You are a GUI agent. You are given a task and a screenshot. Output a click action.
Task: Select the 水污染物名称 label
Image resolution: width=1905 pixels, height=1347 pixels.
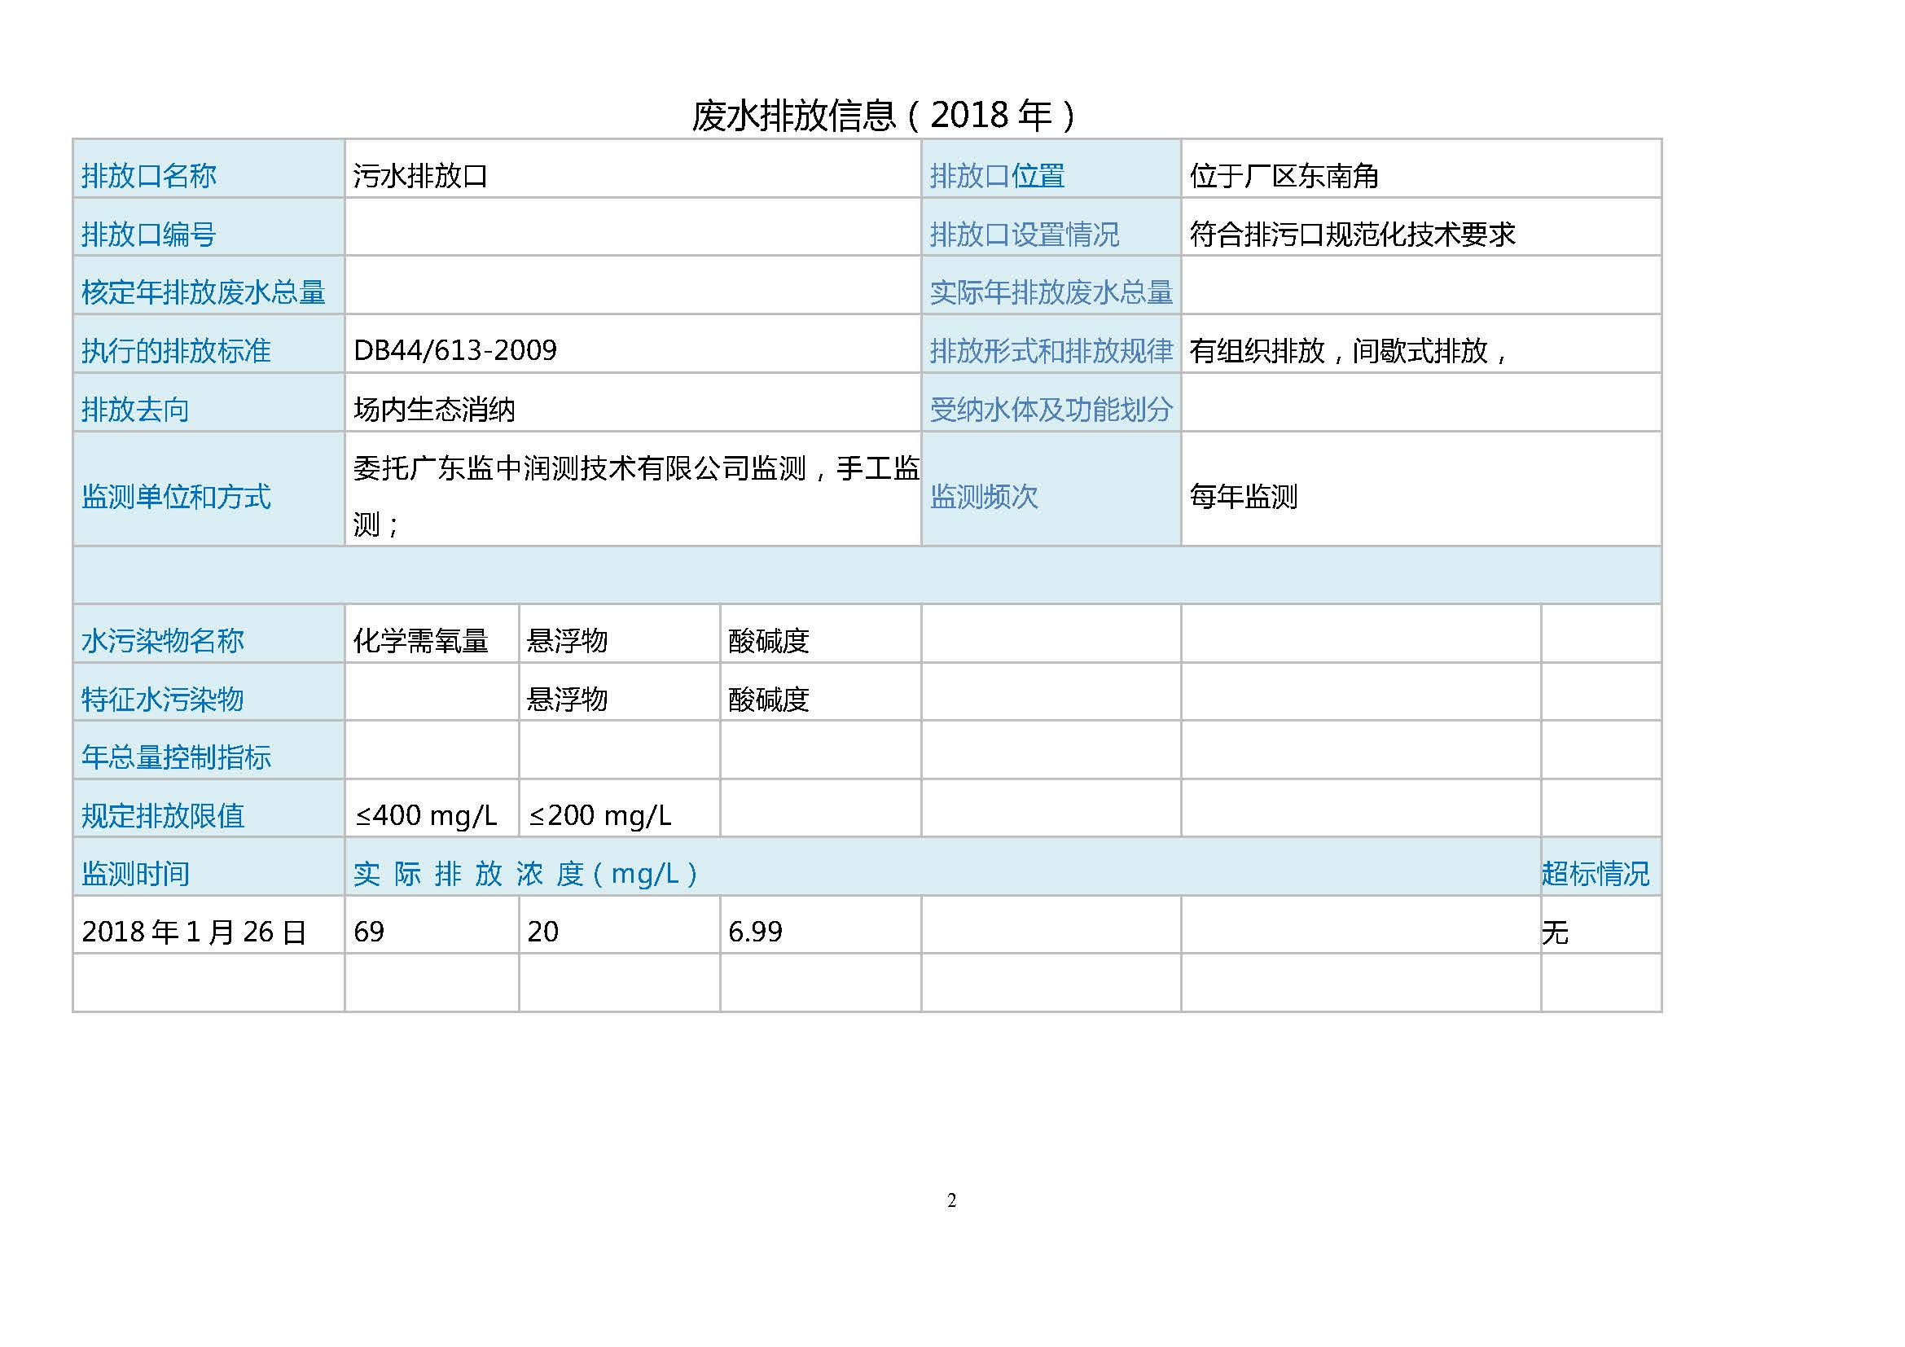163,641
